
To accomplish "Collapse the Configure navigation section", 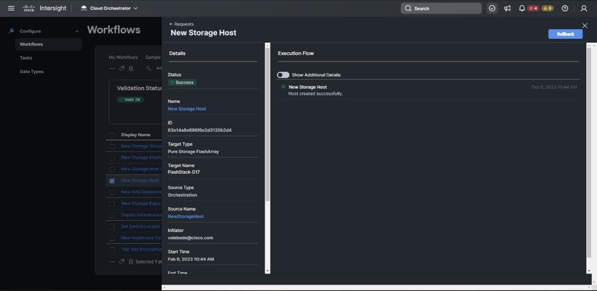I will point(77,31).
